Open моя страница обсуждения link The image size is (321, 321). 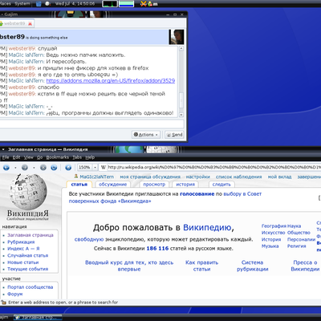click(150, 177)
